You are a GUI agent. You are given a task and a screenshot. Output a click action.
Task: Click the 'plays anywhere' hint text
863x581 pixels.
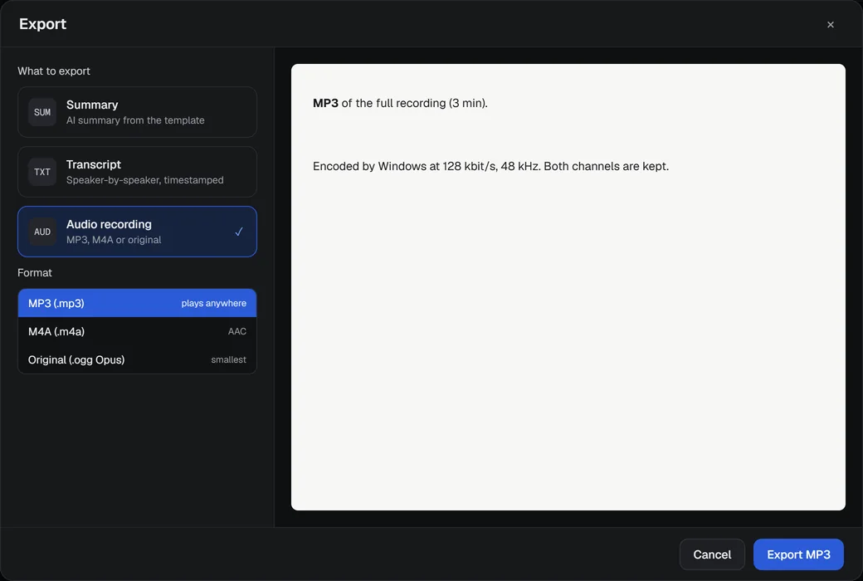point(213,304)
